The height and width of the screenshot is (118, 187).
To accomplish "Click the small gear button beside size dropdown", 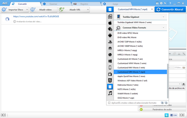I will tap(184, 84).
